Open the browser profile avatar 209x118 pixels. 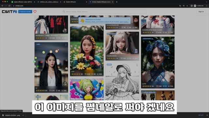pos(195,6)
